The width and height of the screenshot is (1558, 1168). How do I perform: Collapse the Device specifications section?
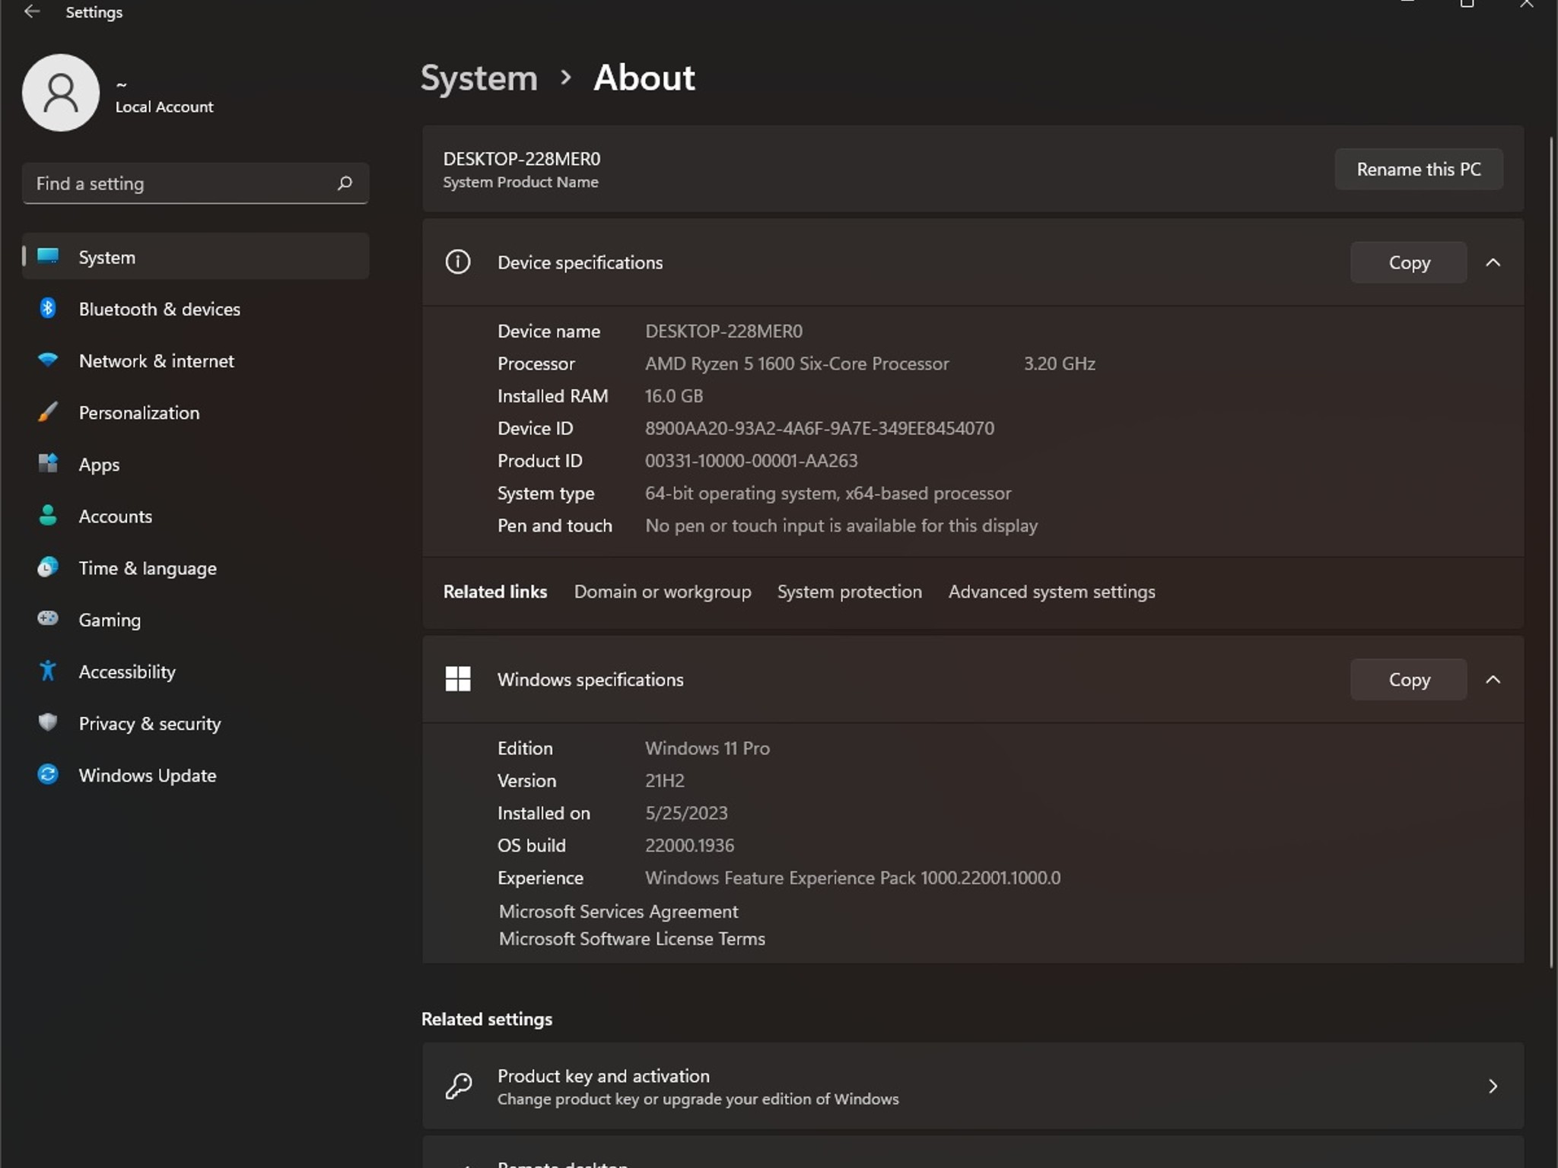(x=1493, y=262)
